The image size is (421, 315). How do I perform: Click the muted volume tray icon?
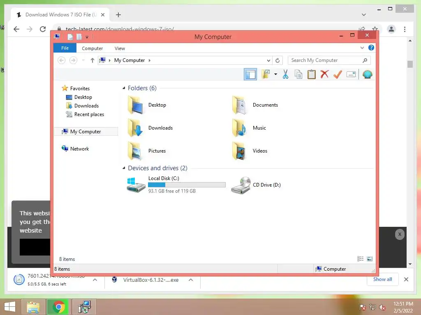pos(382,307)
